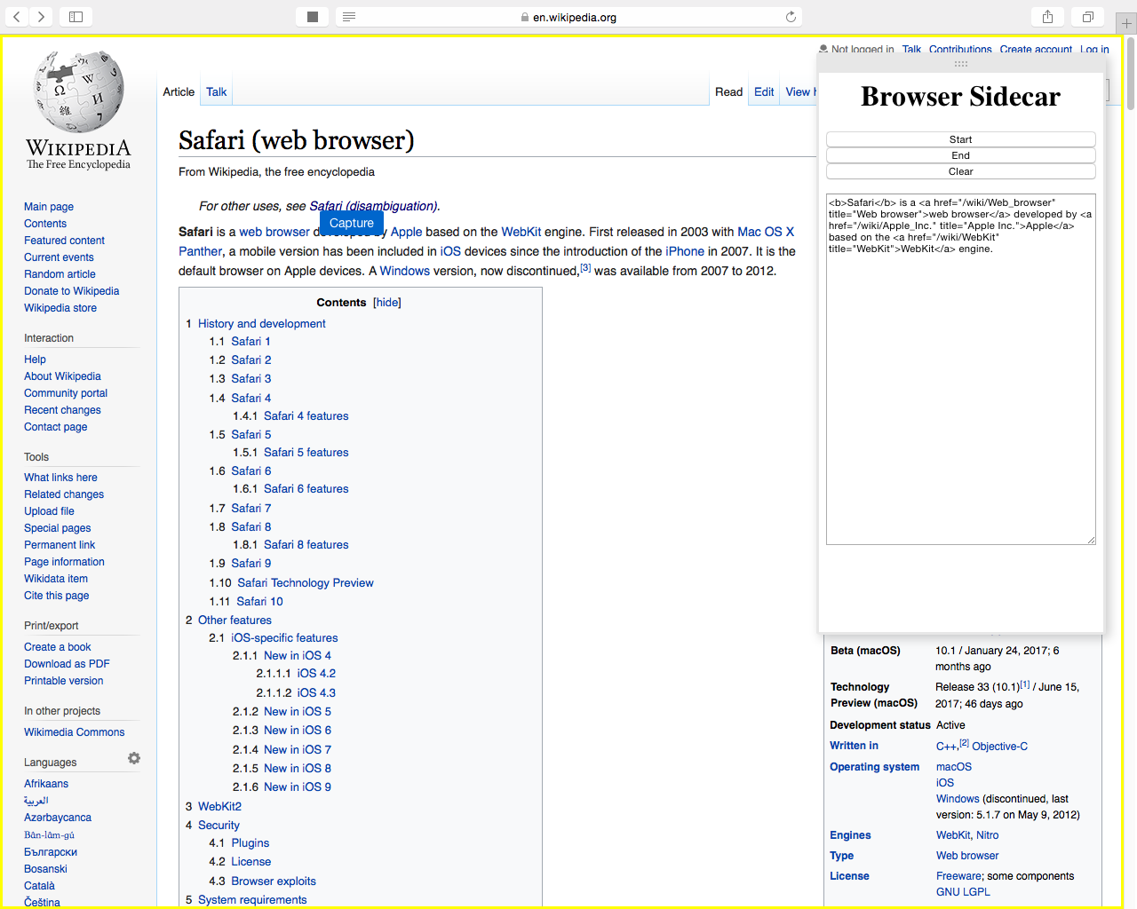1137x909 pixels.
Task: Go back with Safari's back arrow
Action: (17, 16)
